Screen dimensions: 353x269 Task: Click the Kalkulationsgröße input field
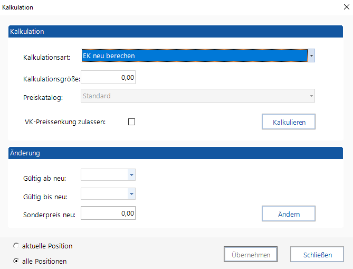pos(108,78)
